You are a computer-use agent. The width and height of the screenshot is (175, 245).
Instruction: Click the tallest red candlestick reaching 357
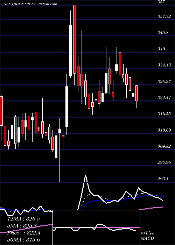[x=74, y=39]
